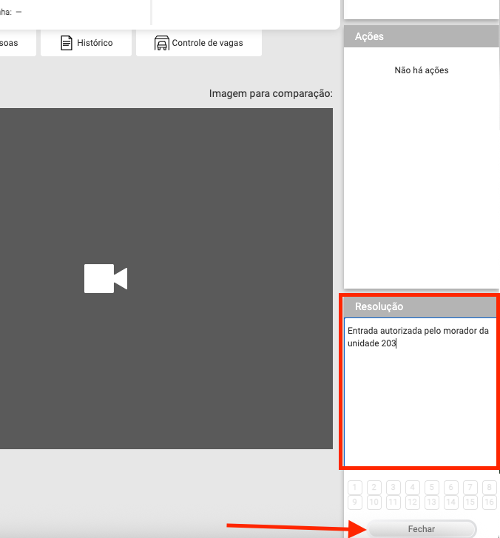Open the Histórico tab
The width and height of the screenshot is (500, 538).
[87, 43]
